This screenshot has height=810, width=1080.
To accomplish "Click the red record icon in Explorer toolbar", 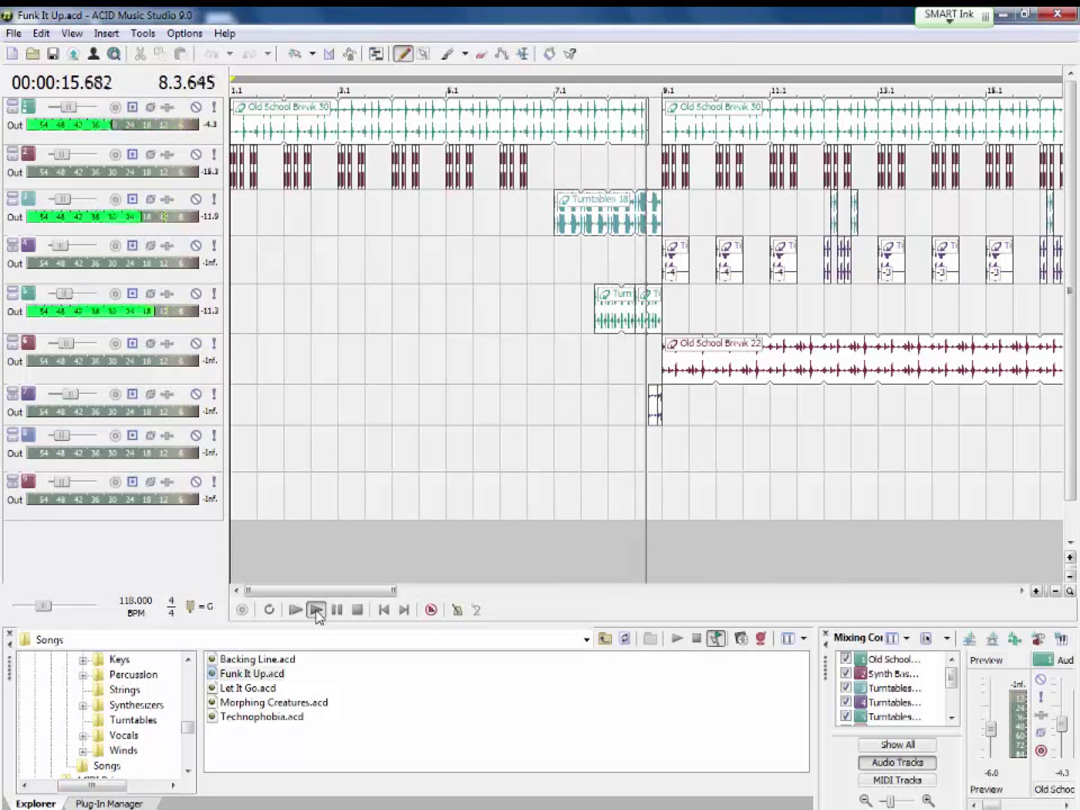I will tap(760, 639).
